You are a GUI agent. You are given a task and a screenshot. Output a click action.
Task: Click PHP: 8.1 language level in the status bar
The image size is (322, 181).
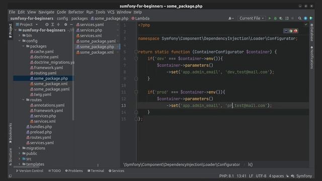226,176
